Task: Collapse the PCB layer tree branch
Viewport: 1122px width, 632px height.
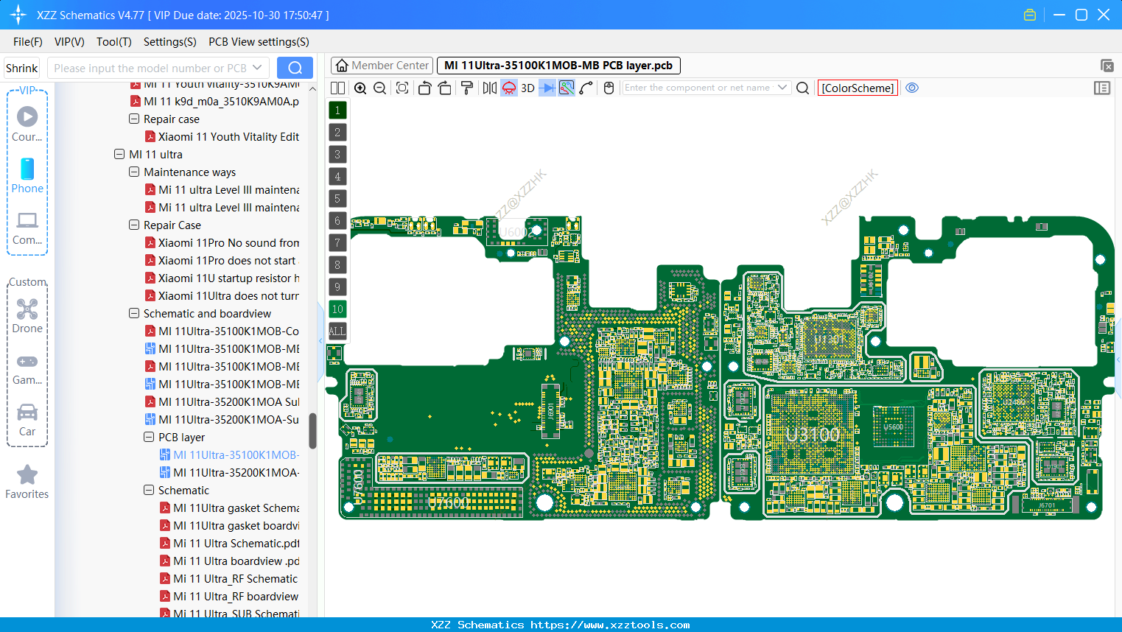Action: (x=148, y=437)
